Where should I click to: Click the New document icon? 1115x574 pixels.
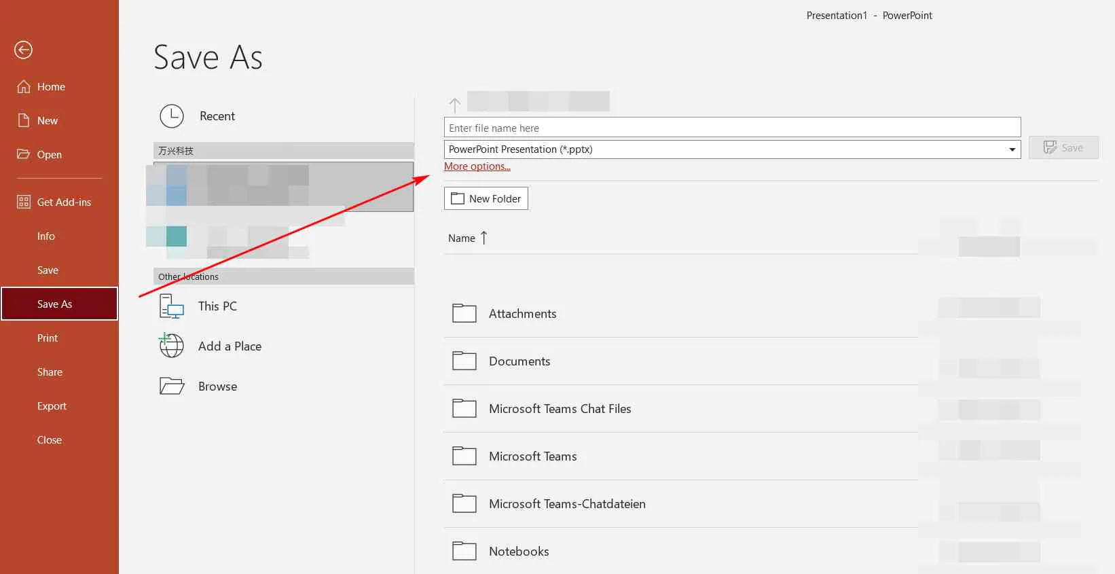coord(24,120)
